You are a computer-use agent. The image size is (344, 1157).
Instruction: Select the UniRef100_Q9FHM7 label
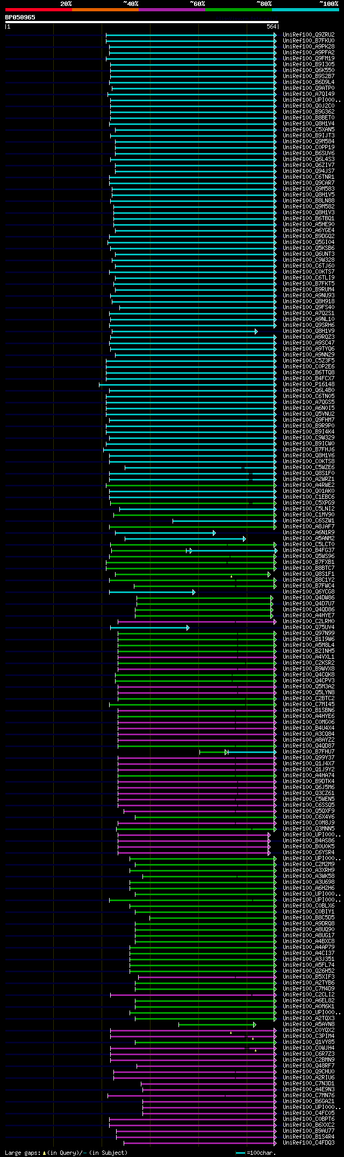point(309,420)
